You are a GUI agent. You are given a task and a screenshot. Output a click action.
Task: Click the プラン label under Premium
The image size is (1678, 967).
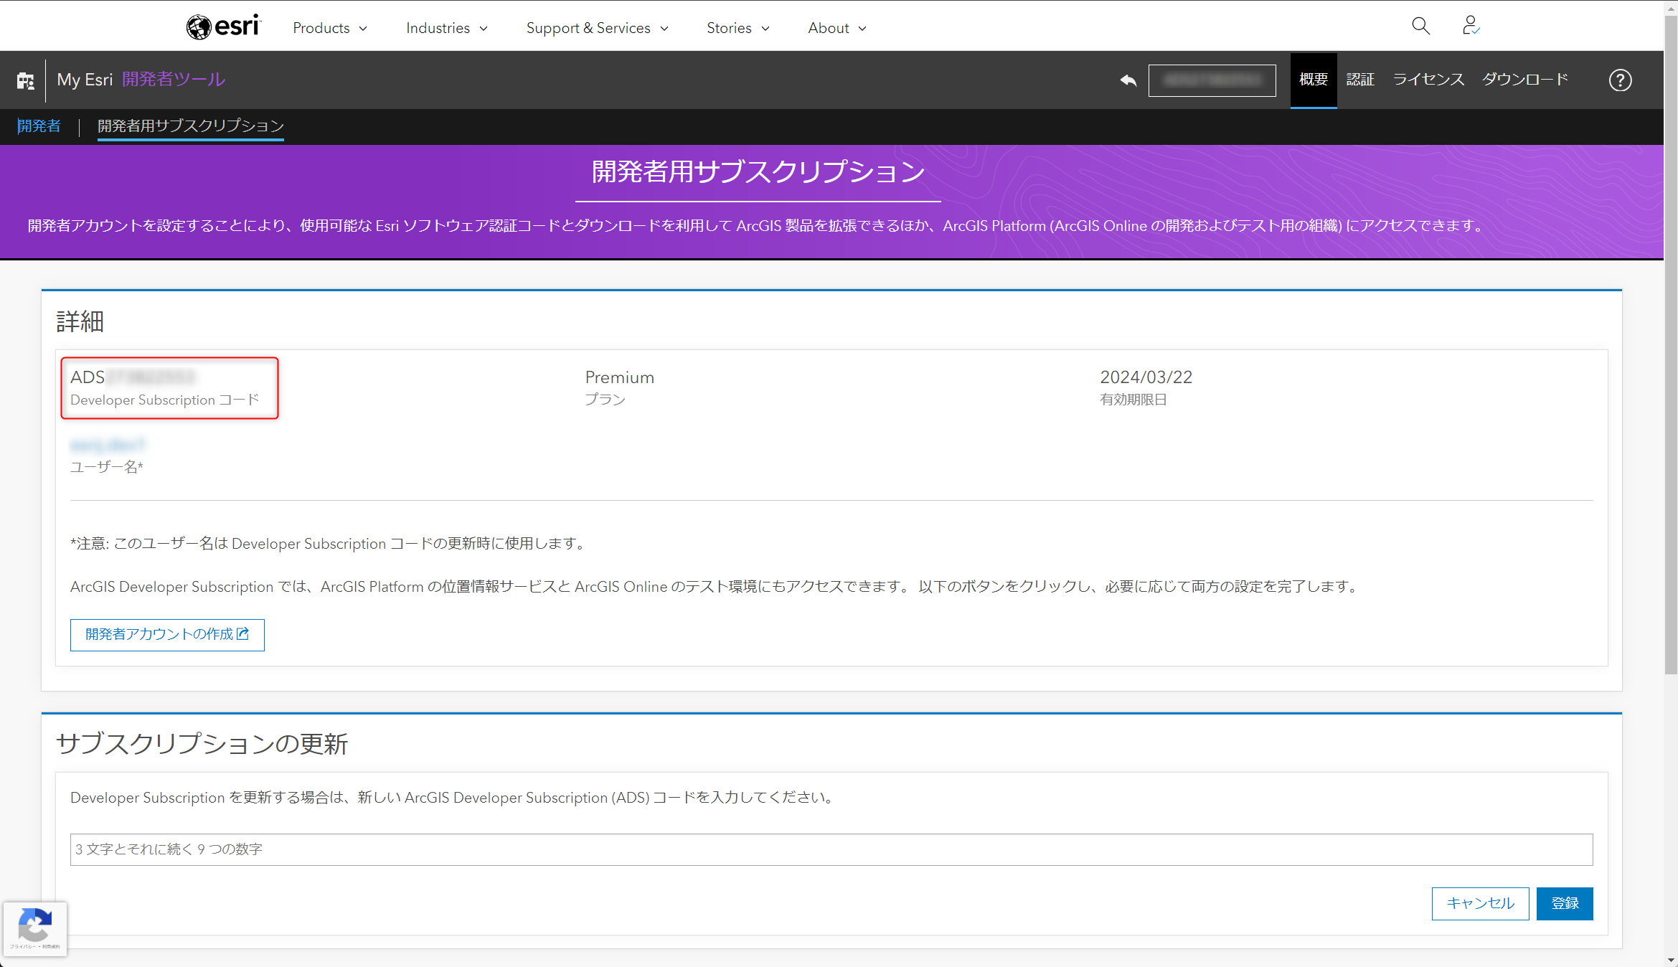605,400
